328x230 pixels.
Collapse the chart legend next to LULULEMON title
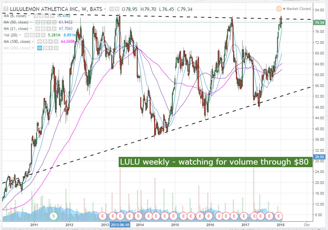[6, 9]
